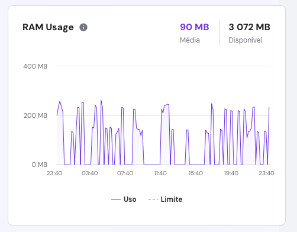
Task: Click the Disponível label
Action: tap(246, 40)
